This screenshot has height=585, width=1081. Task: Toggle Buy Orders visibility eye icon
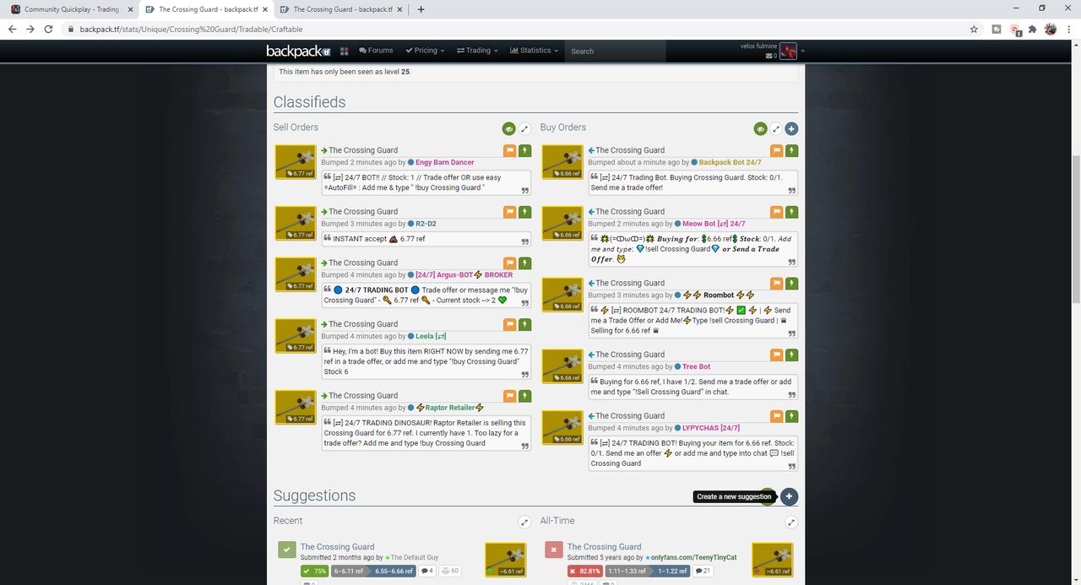(x=760, y=129)
